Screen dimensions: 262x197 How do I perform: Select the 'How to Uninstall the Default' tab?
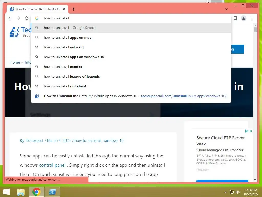click(37, 9)
